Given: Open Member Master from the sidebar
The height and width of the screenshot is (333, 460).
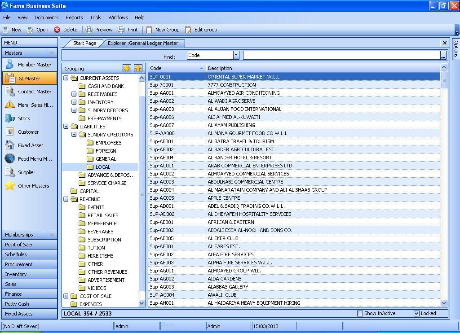Looking at the screenshot, I should pos(30,65).
